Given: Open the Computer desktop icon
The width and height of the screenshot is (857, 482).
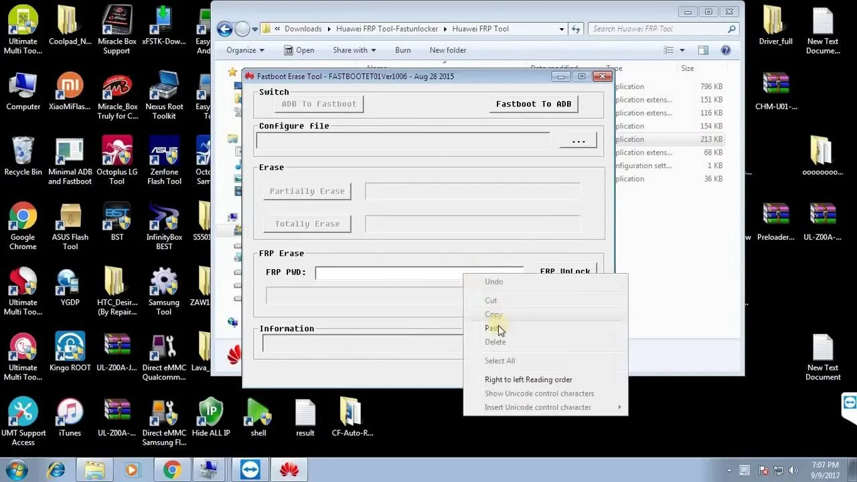Looking at the screenshot, I should [x=23, y=91].
